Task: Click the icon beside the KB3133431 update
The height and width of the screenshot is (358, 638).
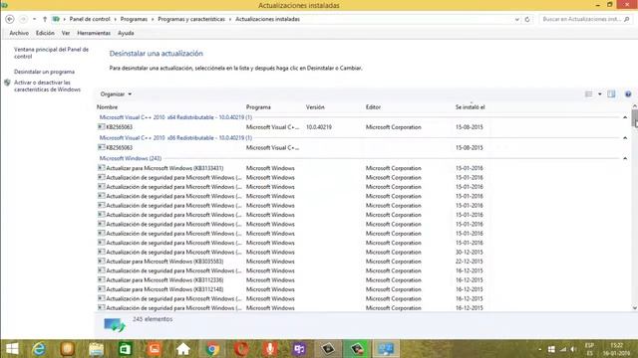Action: coord(102,168)
